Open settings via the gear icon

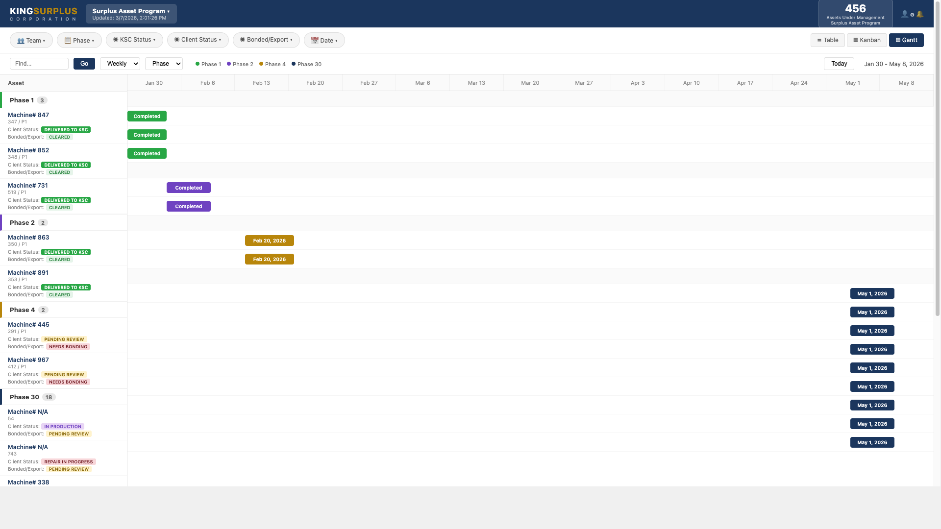(x=912, y=15)
